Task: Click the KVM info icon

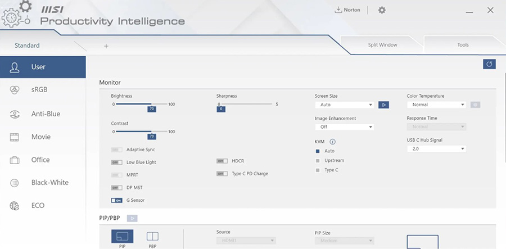Action: pos(332,142)
